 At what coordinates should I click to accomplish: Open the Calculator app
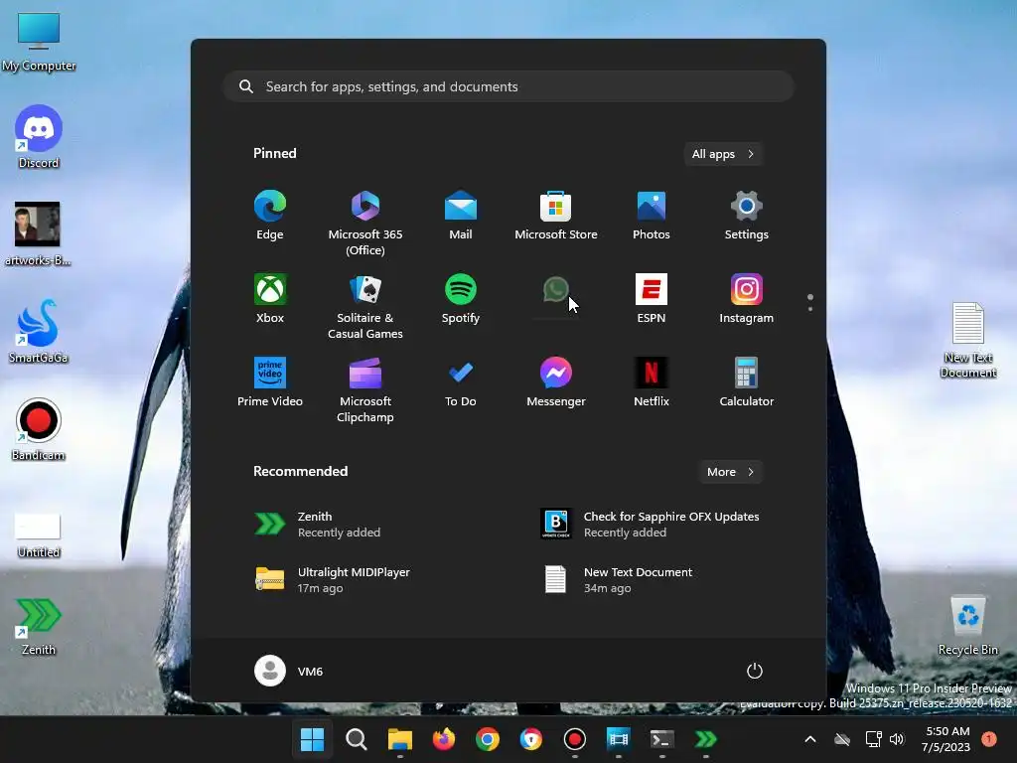(x=747, y=382)
